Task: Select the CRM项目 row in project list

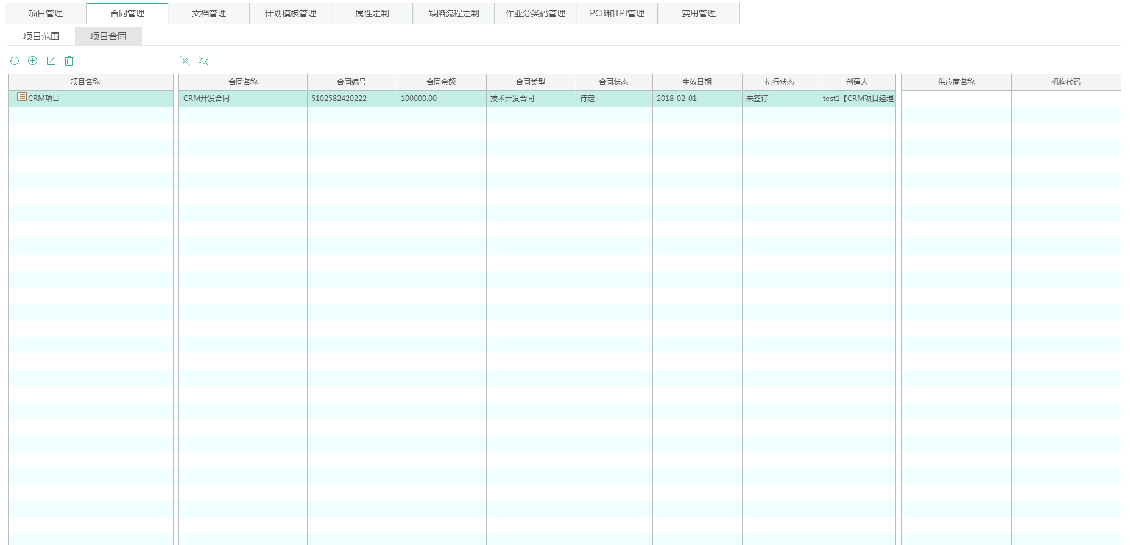Action: coord(91,99)
